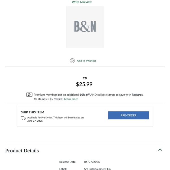Click the Product Details heading

point(22,150)
